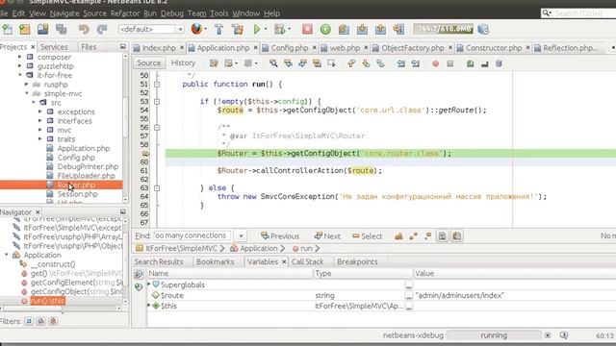Click the Last Edit icon in editor toolbar
Viewport: 616px width, 346px height.
(x=214, y=63)
